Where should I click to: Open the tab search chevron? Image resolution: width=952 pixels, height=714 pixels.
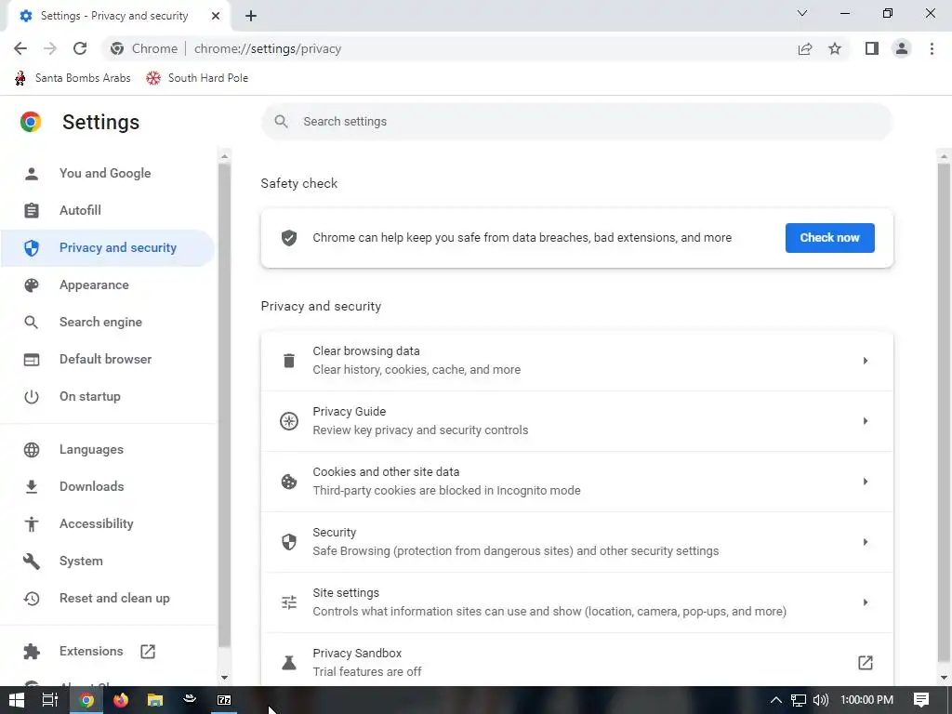coord(802,13)
